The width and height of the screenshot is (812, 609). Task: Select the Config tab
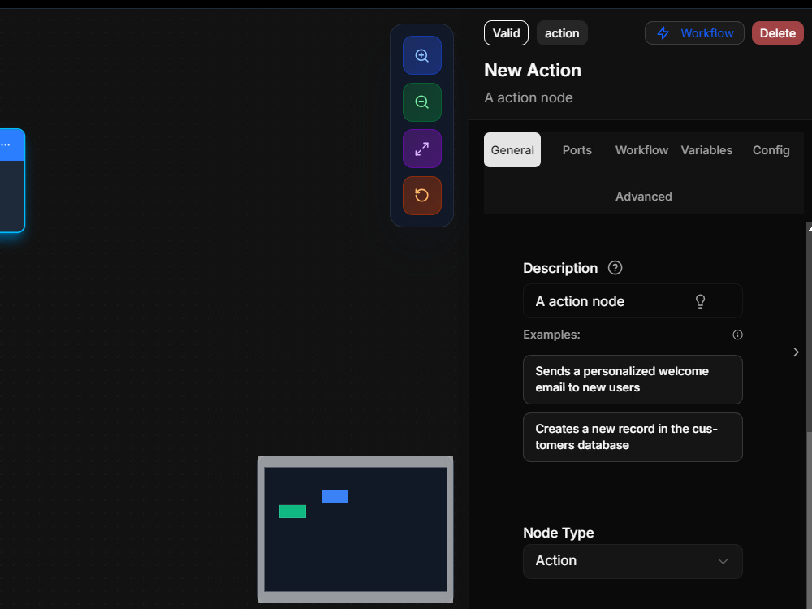coord(771,150)
